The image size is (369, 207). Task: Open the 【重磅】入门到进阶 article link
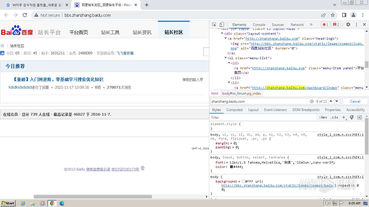pyautogui.click(x=58, y=80)
